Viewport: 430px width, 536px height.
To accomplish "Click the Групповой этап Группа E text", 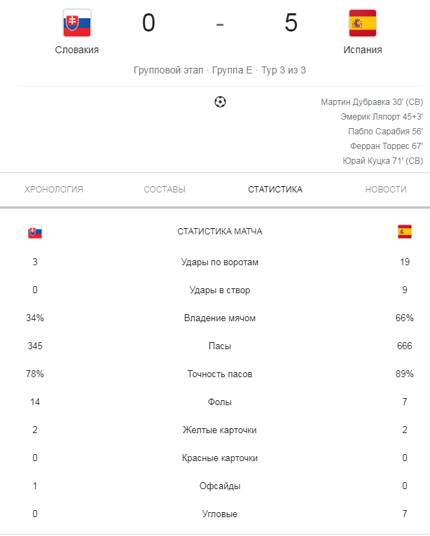I will 193,70.
